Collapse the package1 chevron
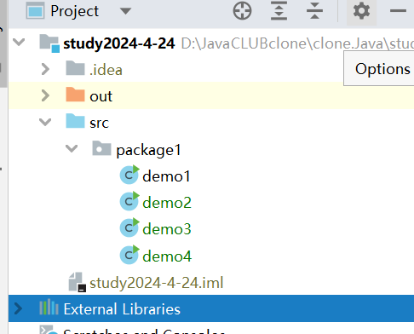Screen dimensions: 414x334 [72, 149]
